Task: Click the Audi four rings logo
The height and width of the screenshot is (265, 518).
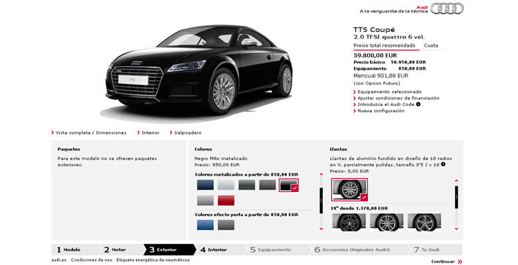Action: click(447, 9)
